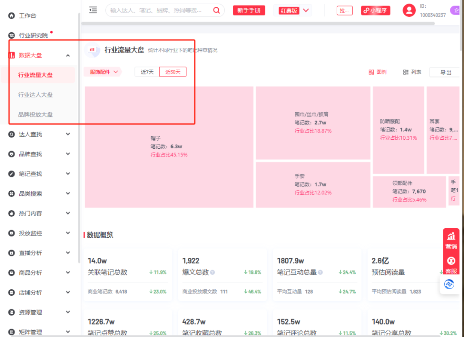Click the blue round floating assistant icon

(x=449, y=284)
